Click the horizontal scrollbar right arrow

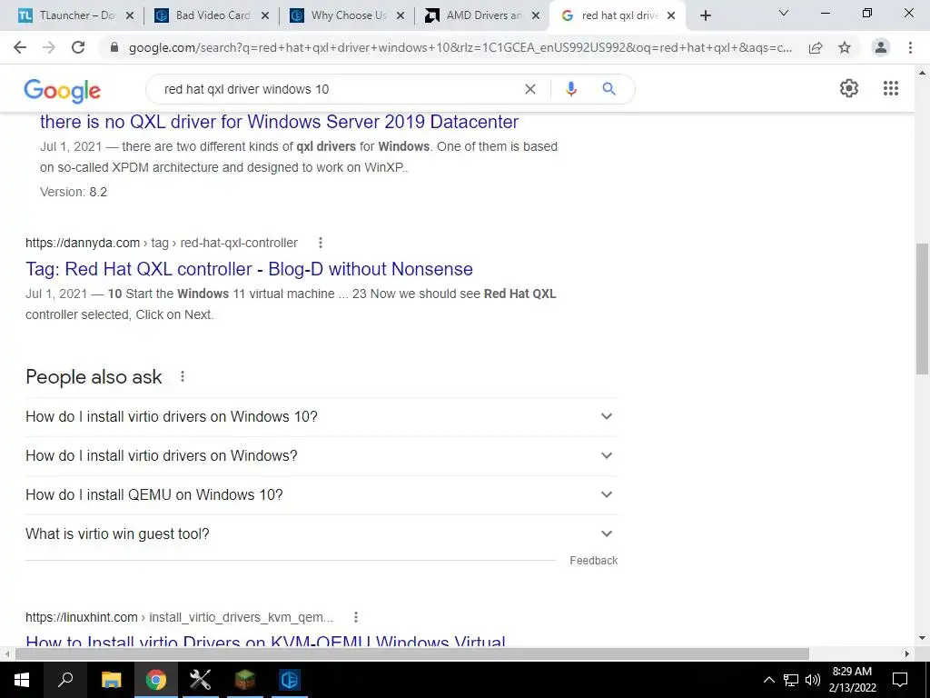907,653
